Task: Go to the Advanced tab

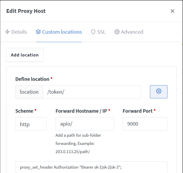Action: [132, 32]
